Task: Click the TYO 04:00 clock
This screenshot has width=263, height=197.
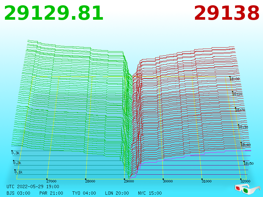Action: click(x=84, y=193)
